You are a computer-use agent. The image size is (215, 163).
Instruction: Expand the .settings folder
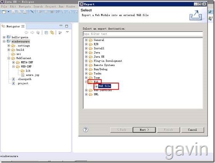tap(9, 46)
